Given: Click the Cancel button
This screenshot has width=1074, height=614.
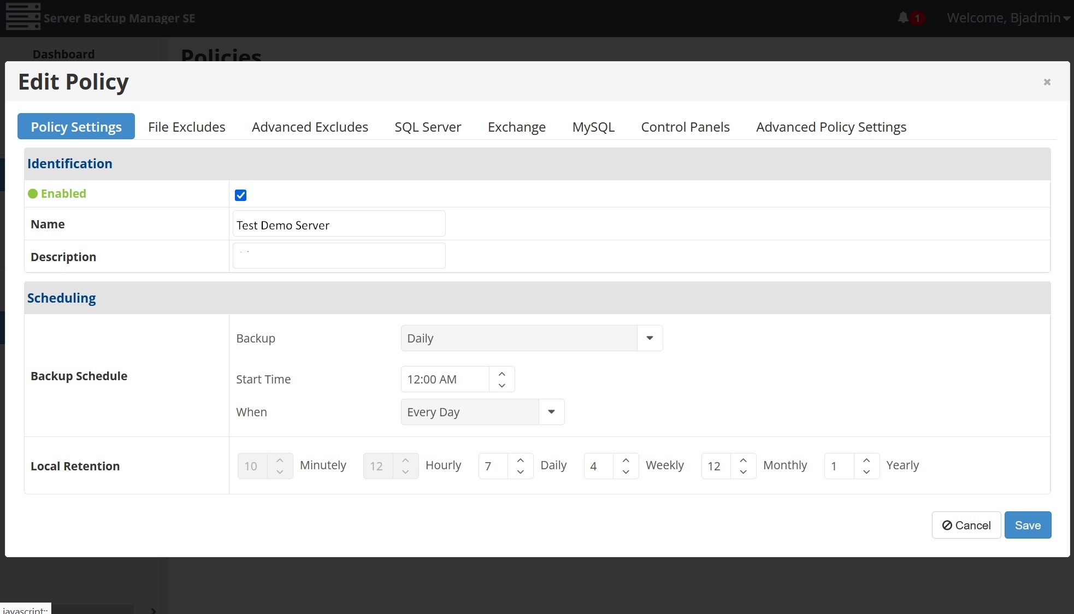Looking at the screenshot, I should click(966, 525).
